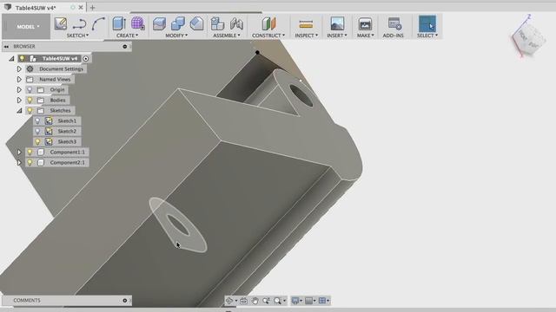Add a new document tab with plus
556x312 pixels.
point(93,8)
